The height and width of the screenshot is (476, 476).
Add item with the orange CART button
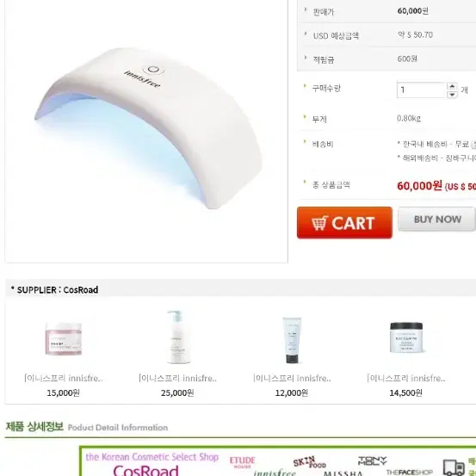(x=344, y=223)
